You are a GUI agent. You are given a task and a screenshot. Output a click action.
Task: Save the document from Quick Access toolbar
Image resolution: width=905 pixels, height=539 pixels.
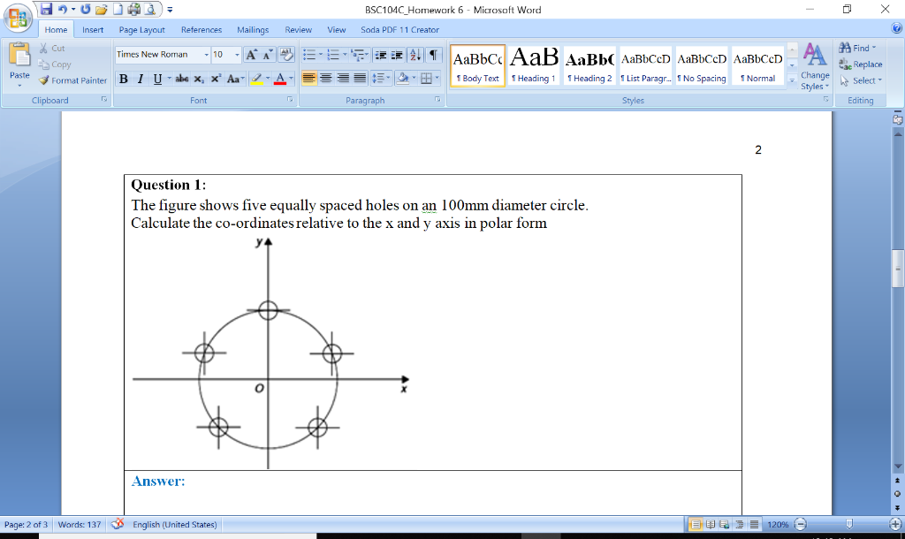[46, 9]
